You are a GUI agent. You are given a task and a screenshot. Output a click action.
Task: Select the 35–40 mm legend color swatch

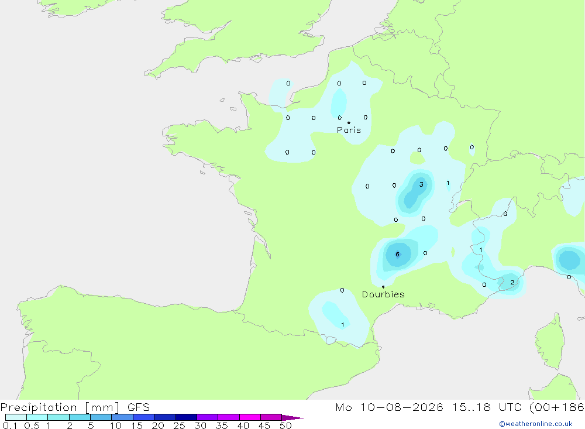click(229, 417)
